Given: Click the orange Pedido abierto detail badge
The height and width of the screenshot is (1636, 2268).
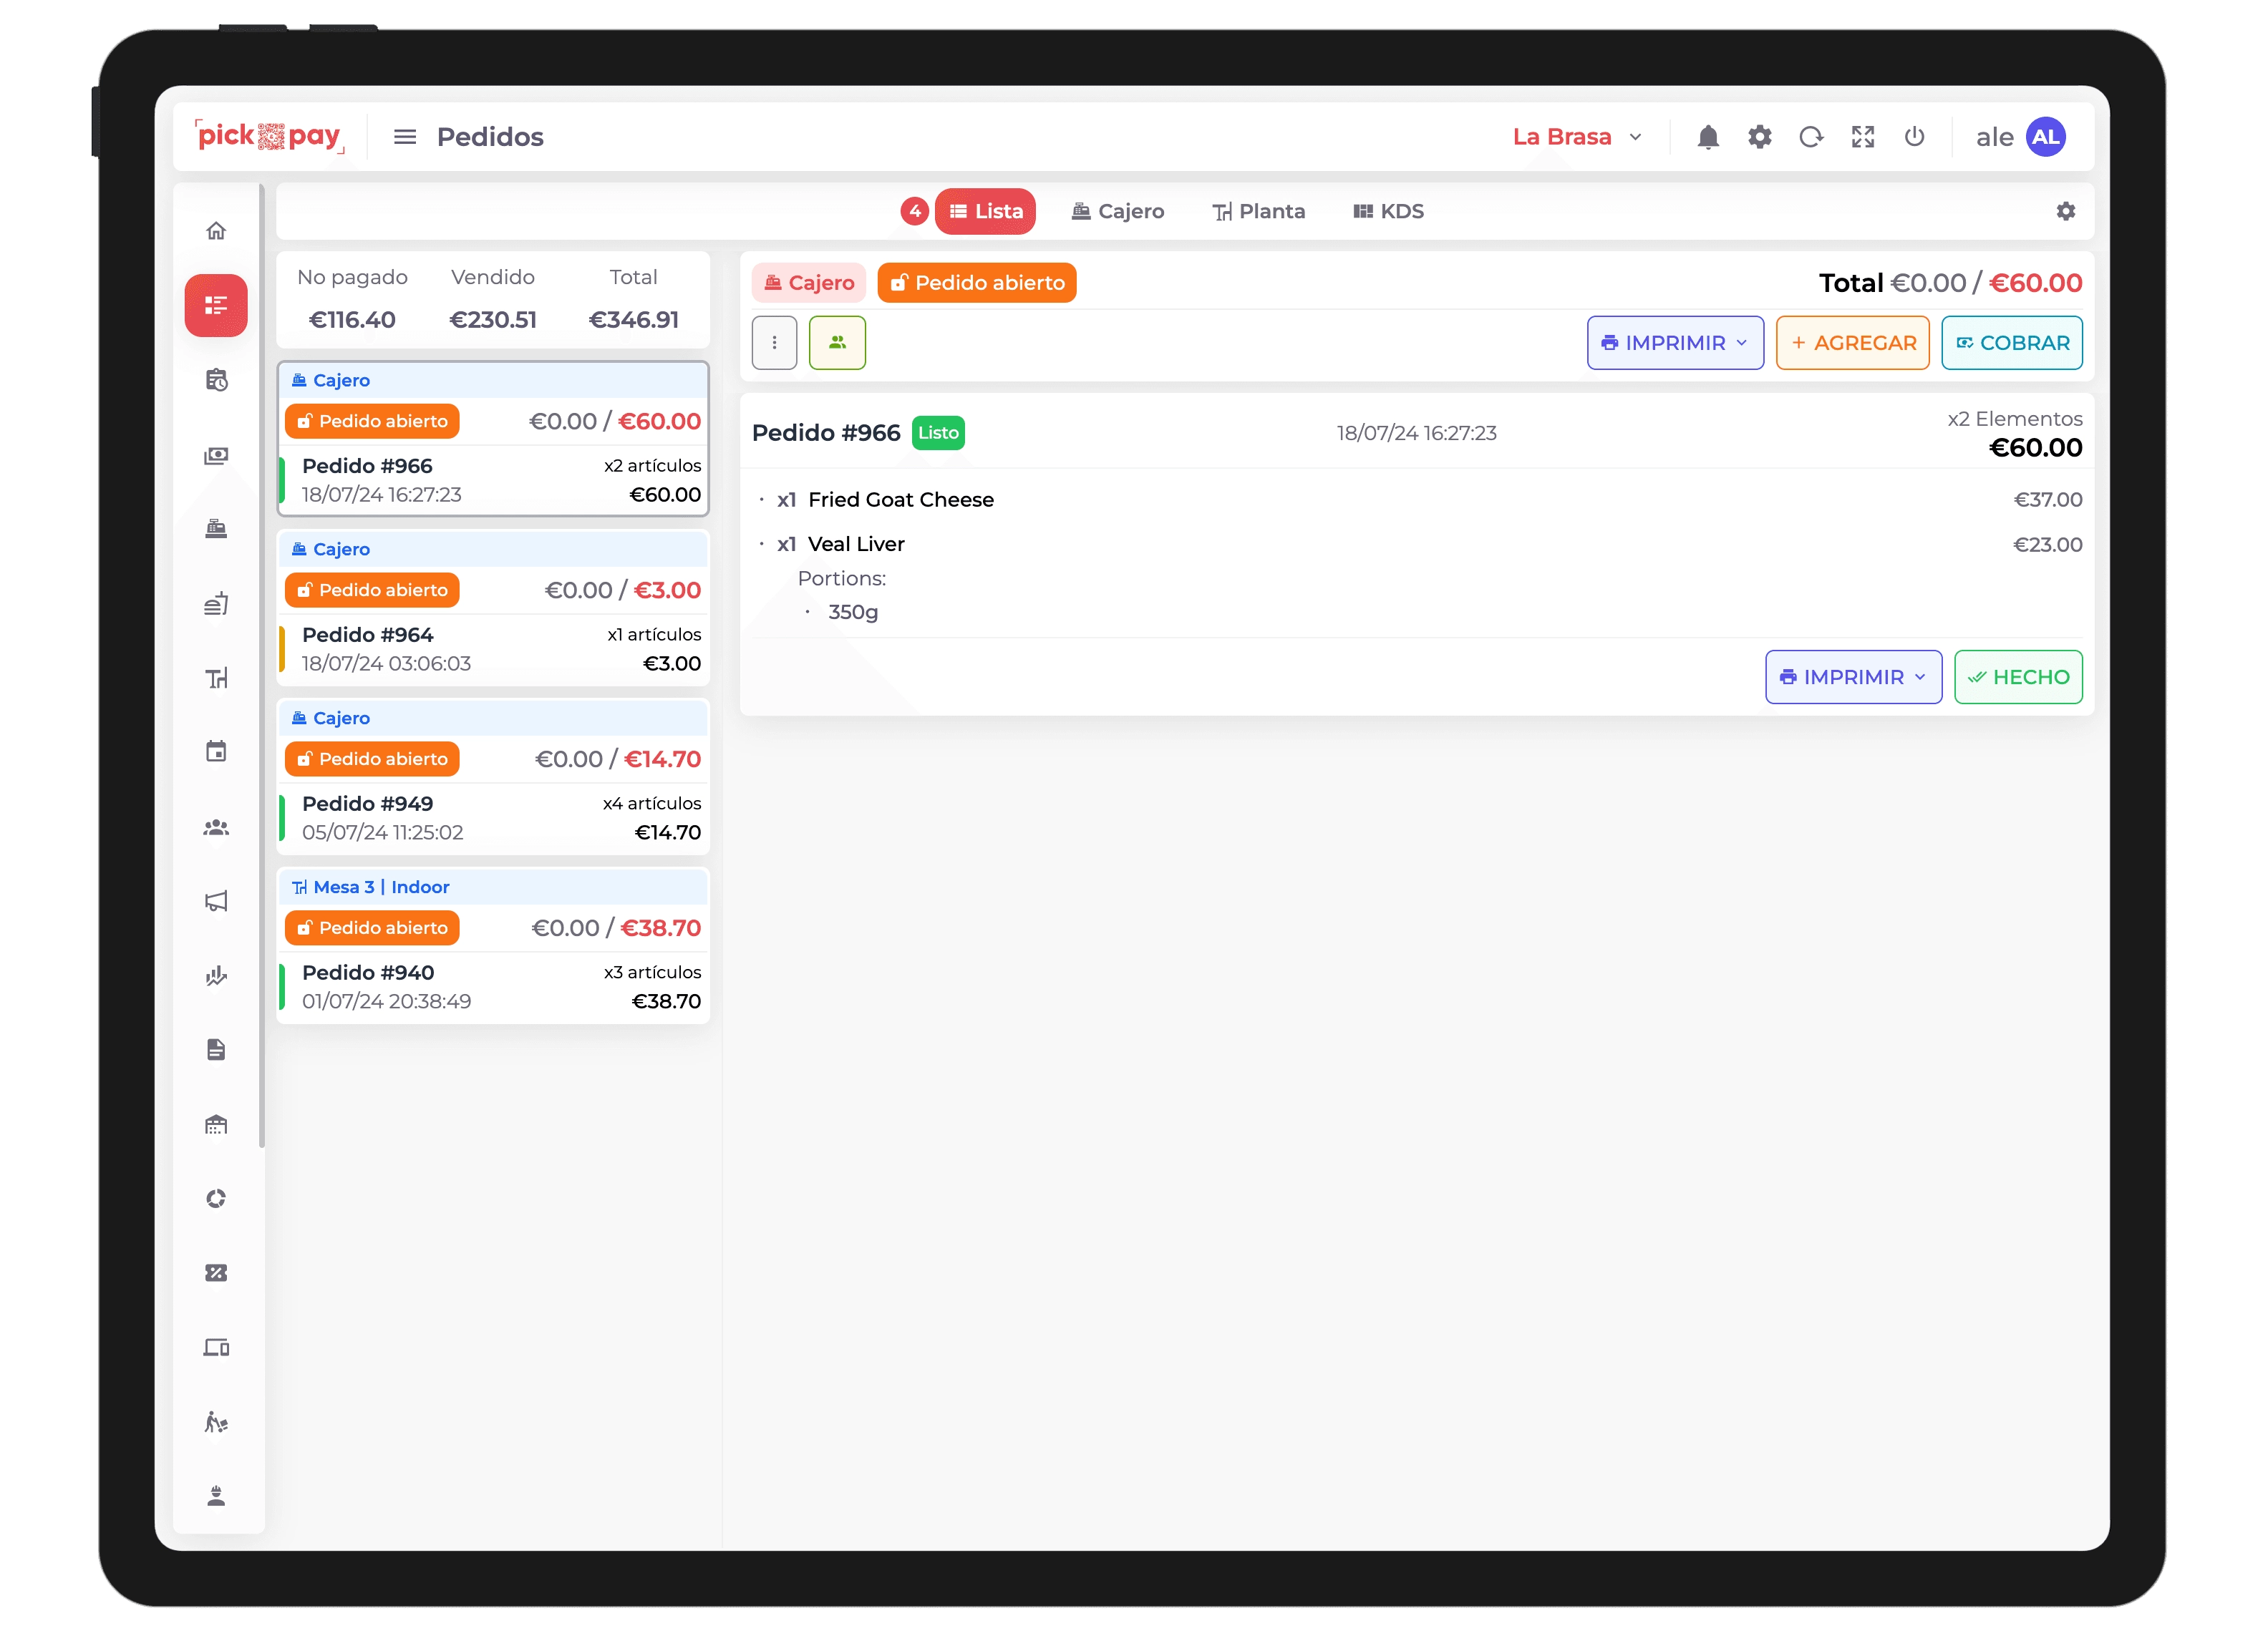Looking at the screenshot, I should pyautogui.click(x=977, y=283).
